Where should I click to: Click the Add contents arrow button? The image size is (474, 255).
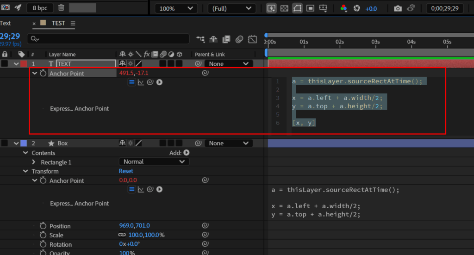point(187,153)
